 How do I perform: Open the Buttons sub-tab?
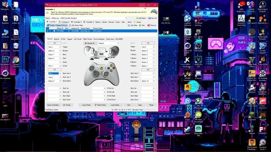pyautogui.click(x=57, y=39)
